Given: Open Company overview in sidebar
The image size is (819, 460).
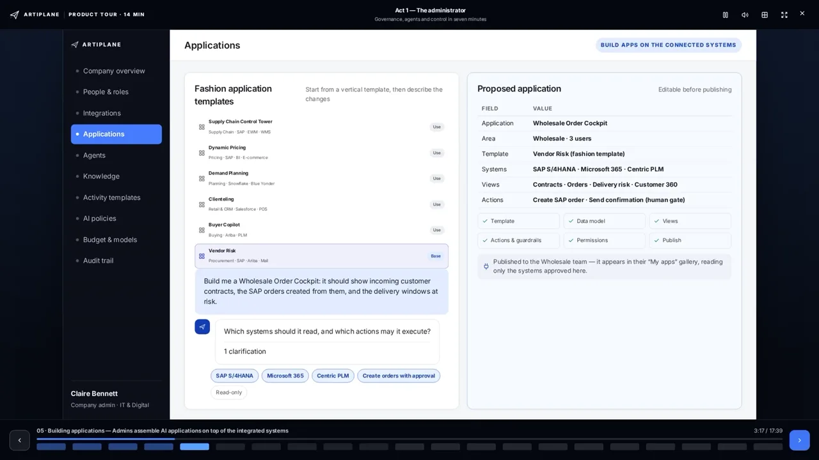Looking at the screenshot, I should (x=114, y=71).
